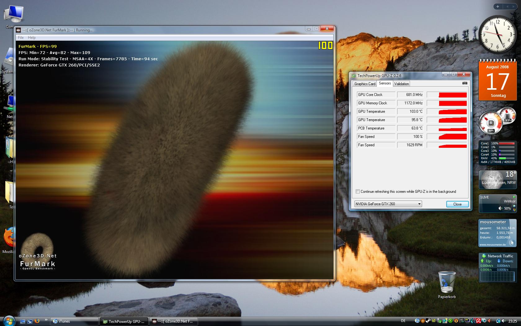Switch to the Graphics Card tab
The width and height of the screenshot is (521, 326).
pos(365,84)
